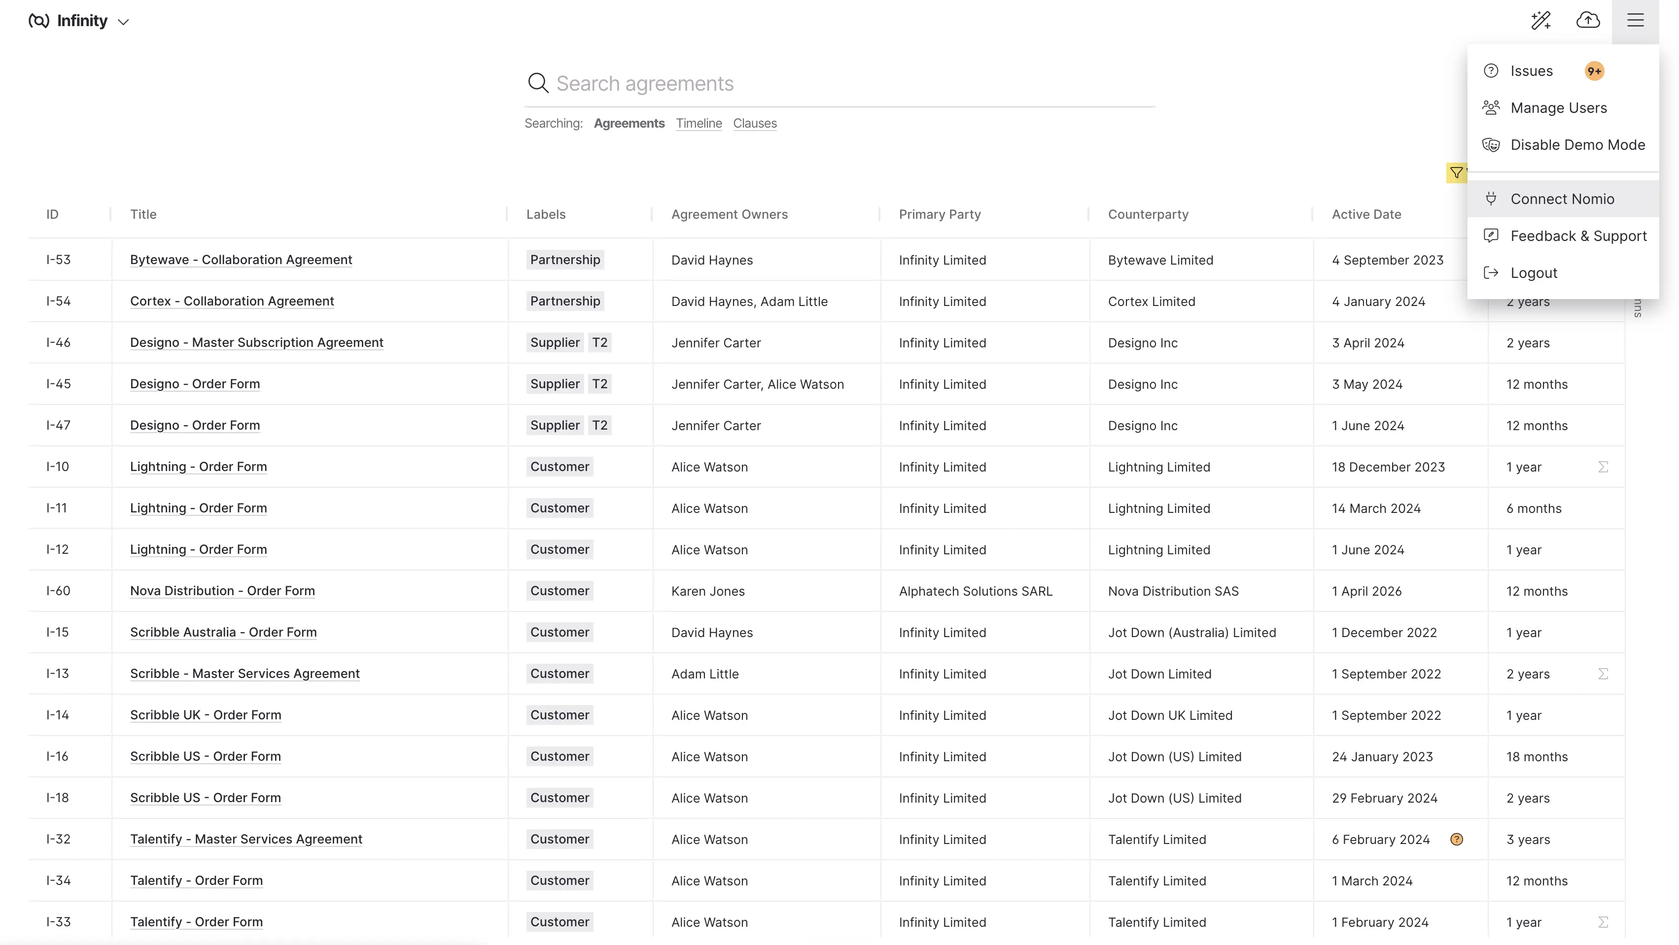Click the yellow filter funnel icon
The width and height of the screenshot is (1679, 945).
(1456, 172)
